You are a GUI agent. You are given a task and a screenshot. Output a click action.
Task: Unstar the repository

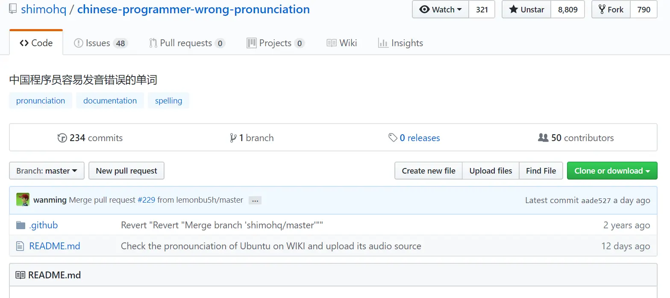(526, 9)
